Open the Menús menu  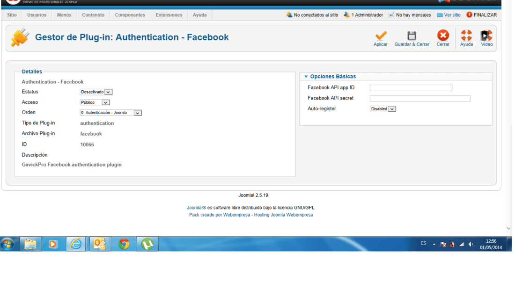coord(64,15)
